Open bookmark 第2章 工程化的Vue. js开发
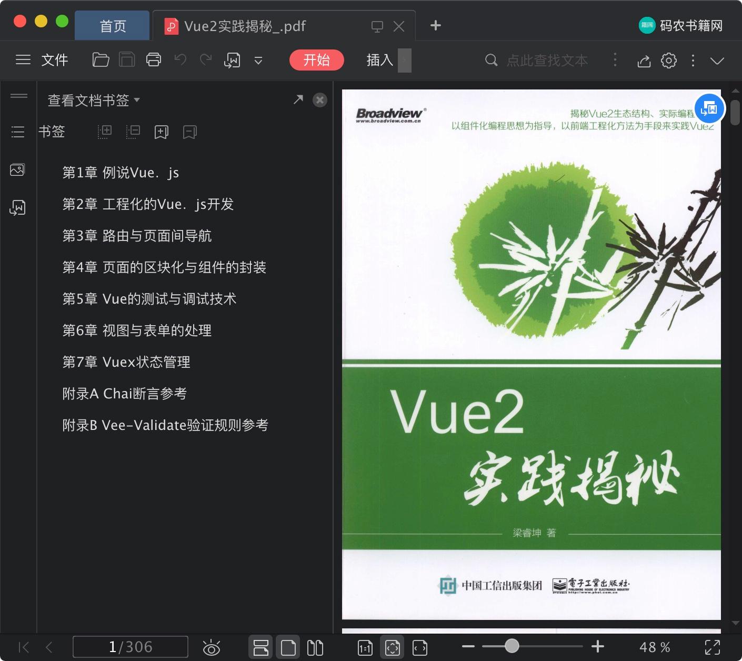Image resolution: width=742 pixels, height=661 pixels. coord(148,204)
